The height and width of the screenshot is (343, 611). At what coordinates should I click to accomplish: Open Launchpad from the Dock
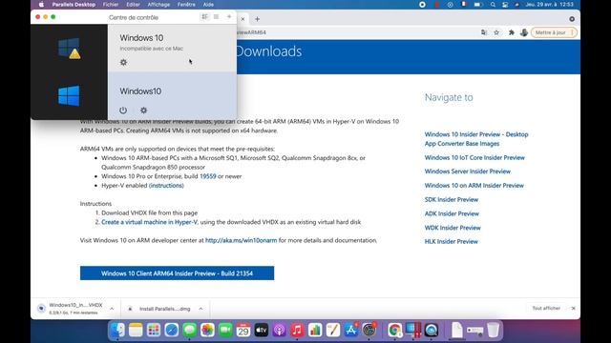tap(154, 330)
